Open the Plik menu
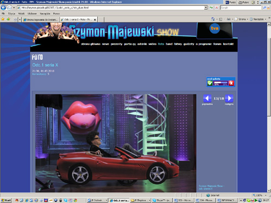 [x=3, y=14]
